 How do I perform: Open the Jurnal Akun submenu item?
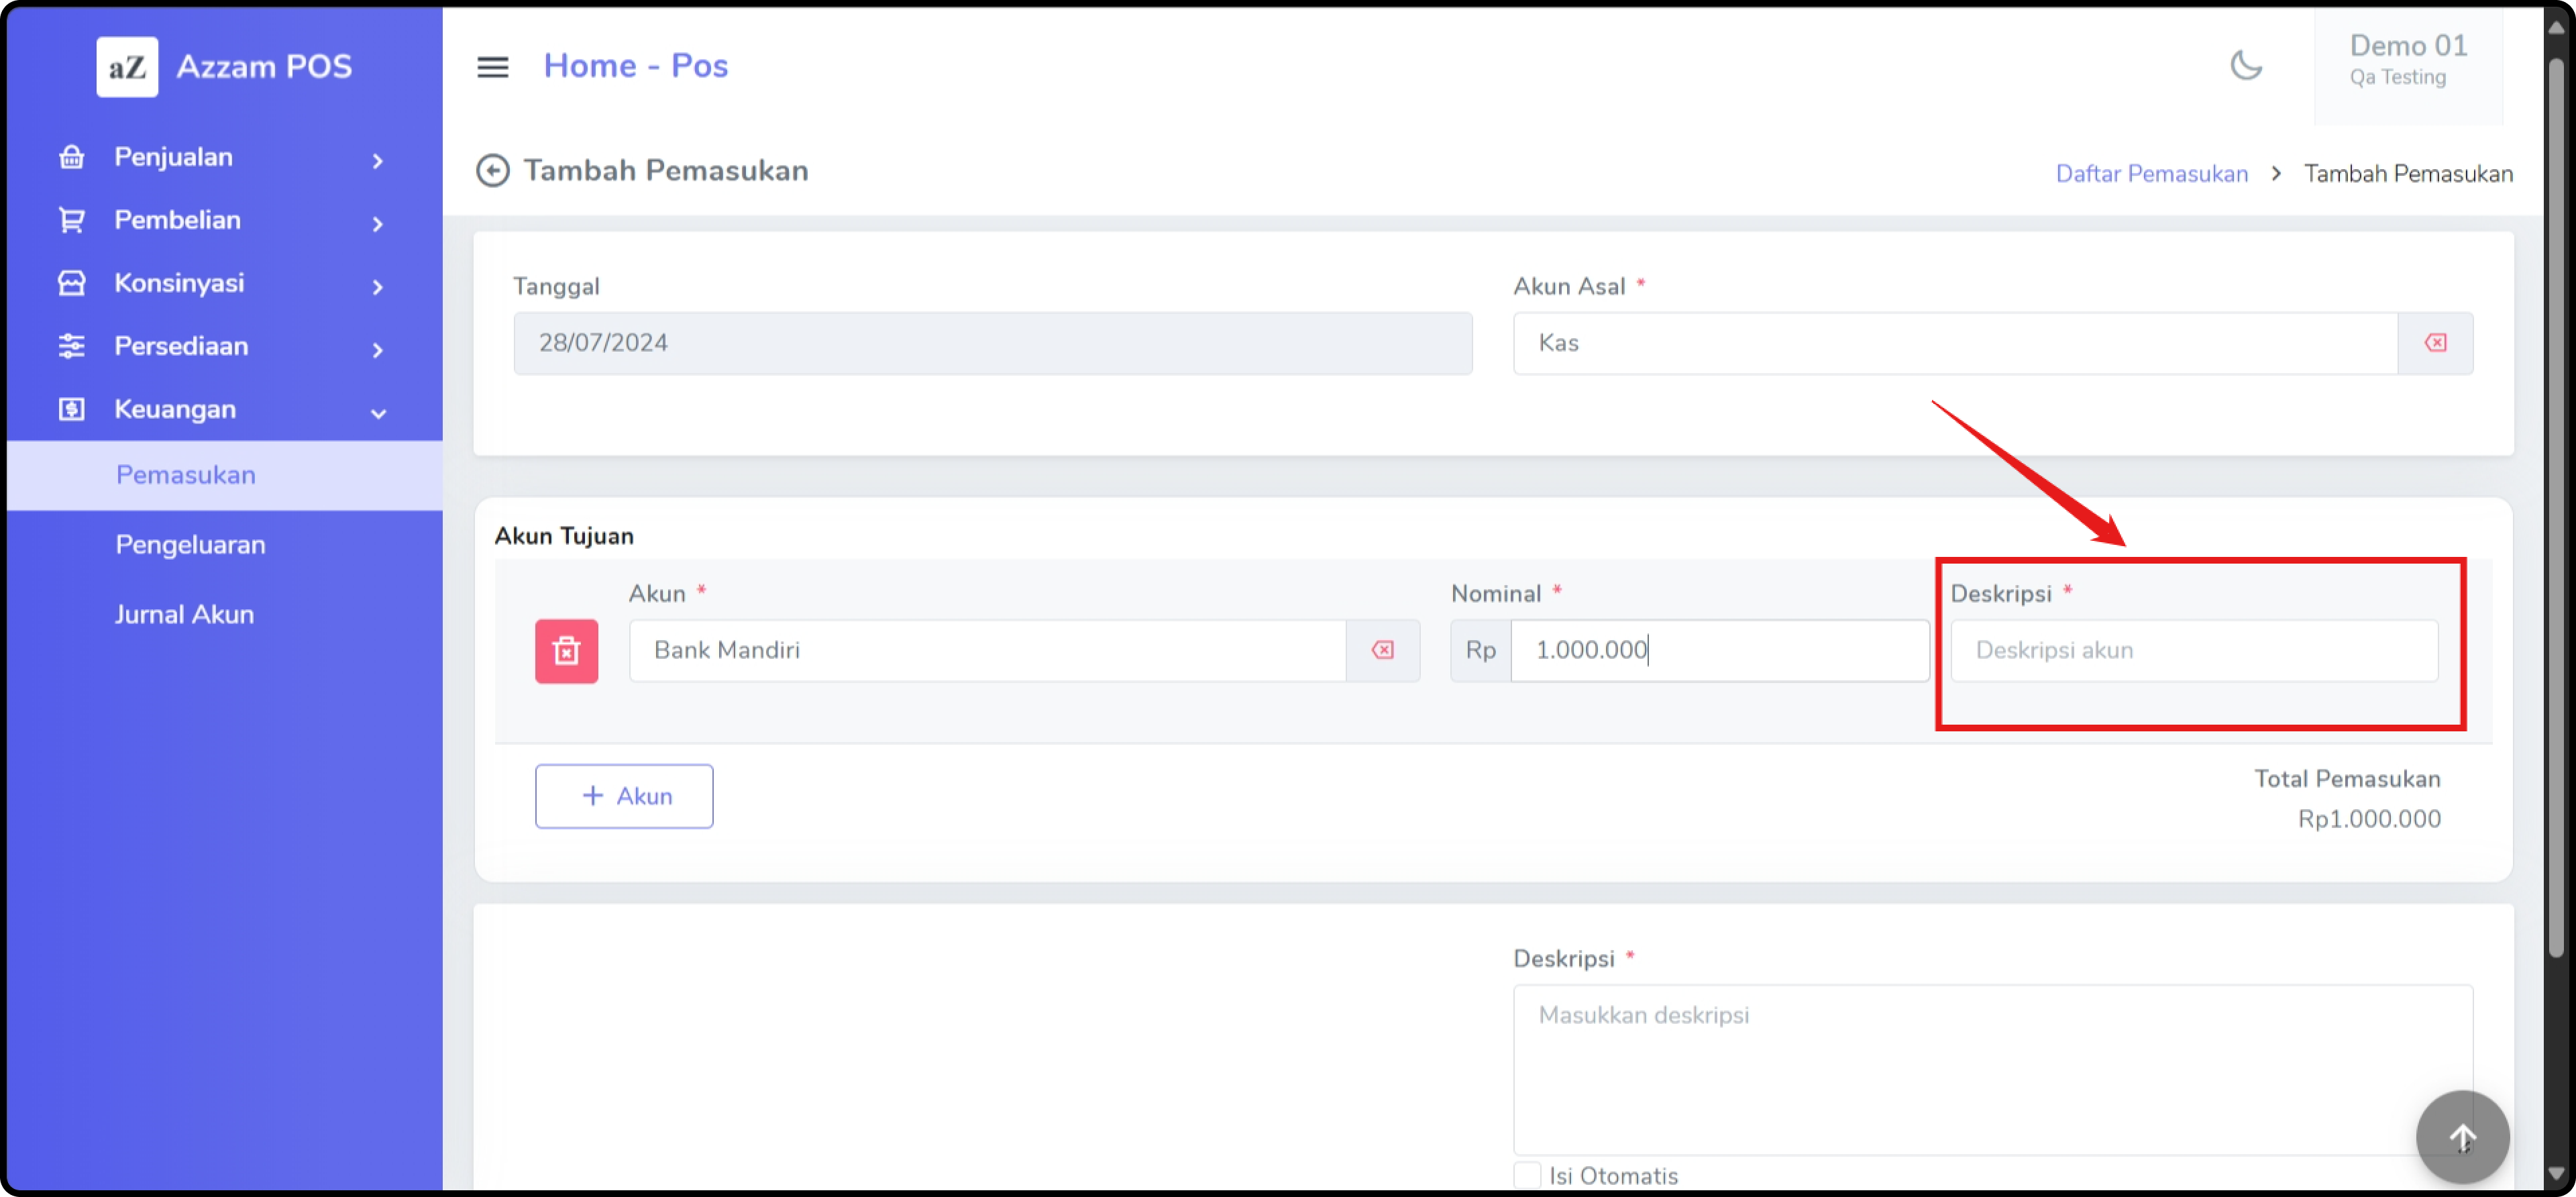point(184,615)
